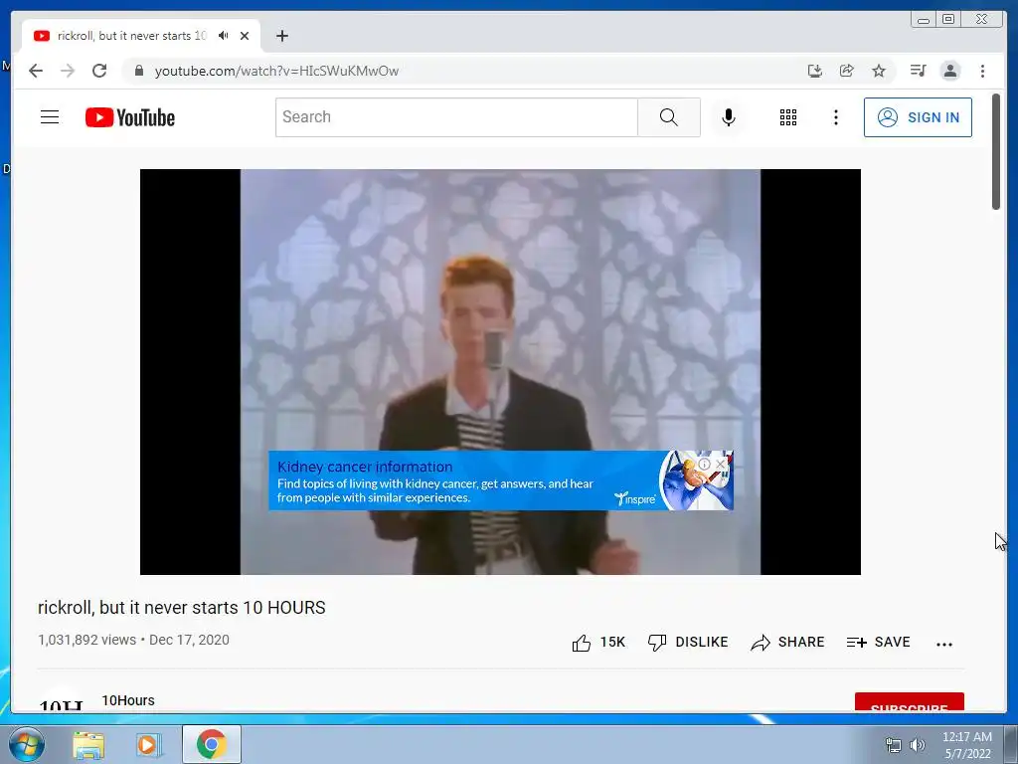The height and width of the screenshot is (764, 1018).
Task: Click the DISLIKE button
Action: pyautogui.click(x=688, y=642)
